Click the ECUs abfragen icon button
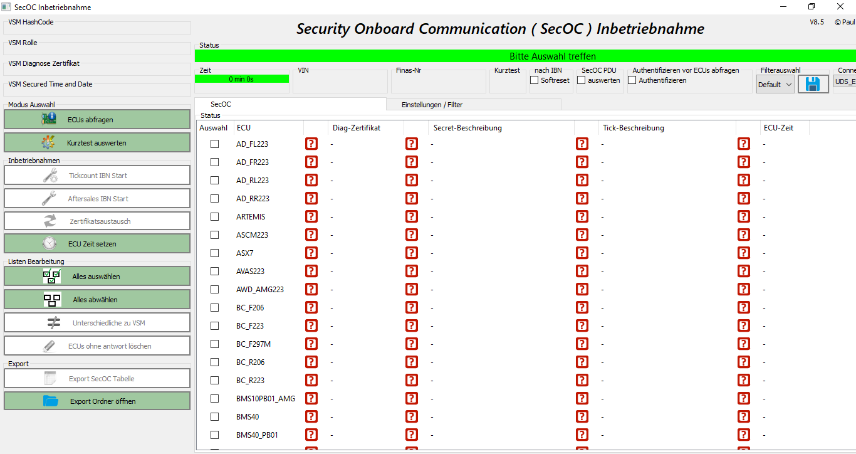 point(49,119)
